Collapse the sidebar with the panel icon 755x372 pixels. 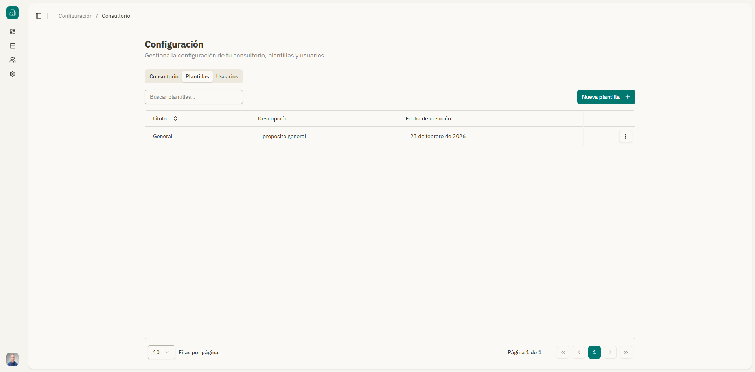(38, 16)
